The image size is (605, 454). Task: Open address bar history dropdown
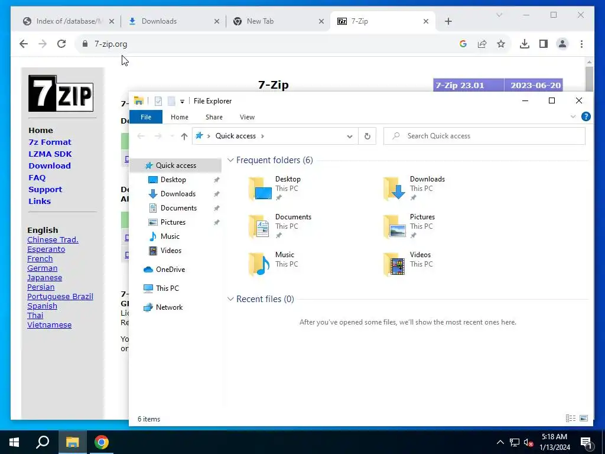(350, 136)
